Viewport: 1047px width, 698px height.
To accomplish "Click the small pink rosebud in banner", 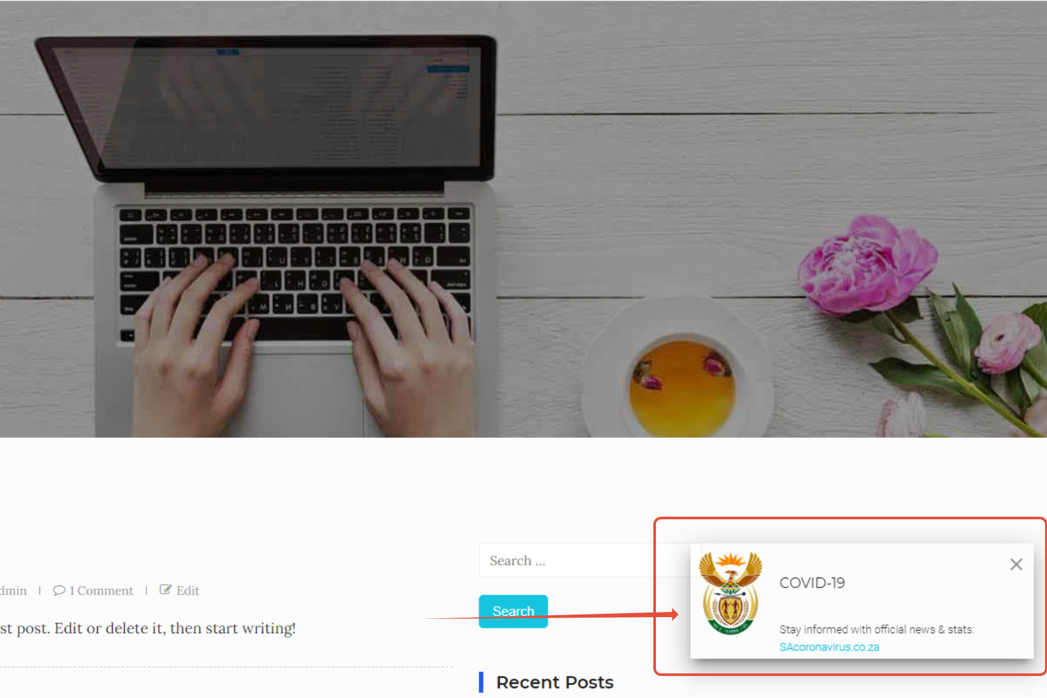I will point(1007,341).
